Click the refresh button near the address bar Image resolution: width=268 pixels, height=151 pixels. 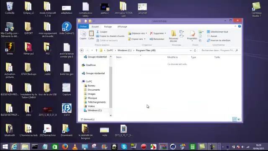195,50
